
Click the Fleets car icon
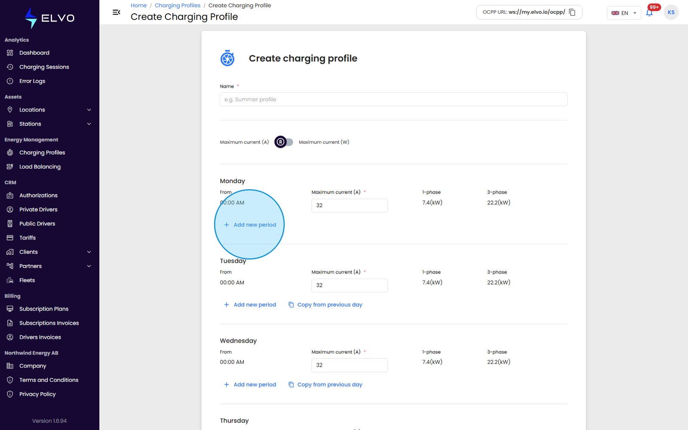10,280
